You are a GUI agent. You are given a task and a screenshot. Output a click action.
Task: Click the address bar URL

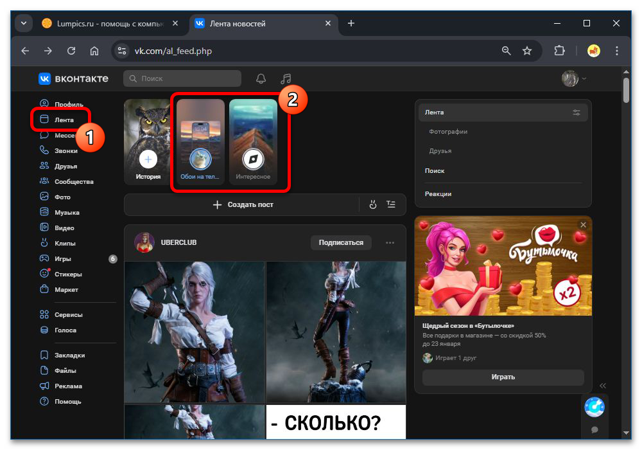pyautogui.click(x=173, y=51)
